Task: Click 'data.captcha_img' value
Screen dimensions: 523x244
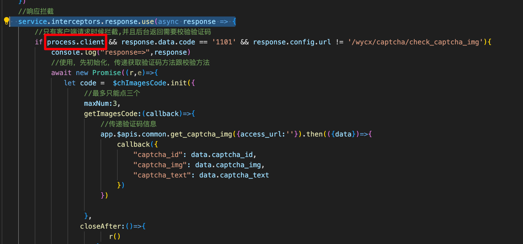Action: [x=228, y=165]
